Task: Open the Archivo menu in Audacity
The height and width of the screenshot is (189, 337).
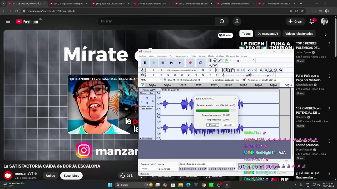Action: [143, 56]
